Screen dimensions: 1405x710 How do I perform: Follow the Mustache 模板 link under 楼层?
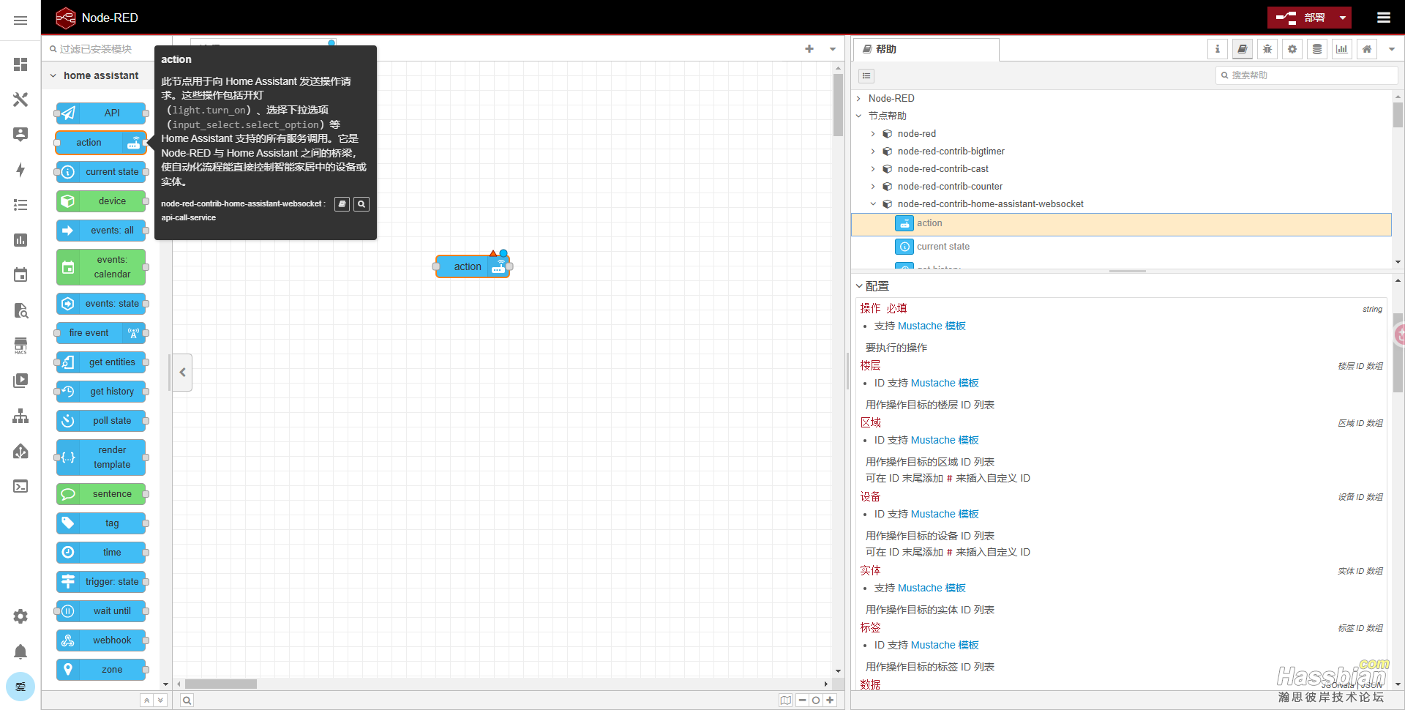pos(945,383)
